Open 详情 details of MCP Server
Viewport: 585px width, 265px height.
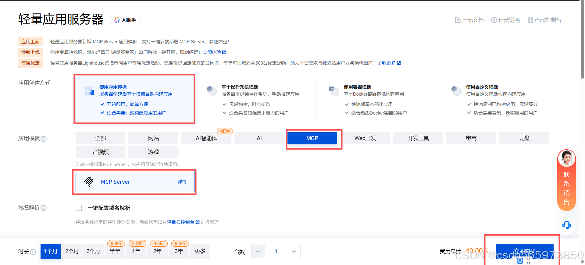182,182
